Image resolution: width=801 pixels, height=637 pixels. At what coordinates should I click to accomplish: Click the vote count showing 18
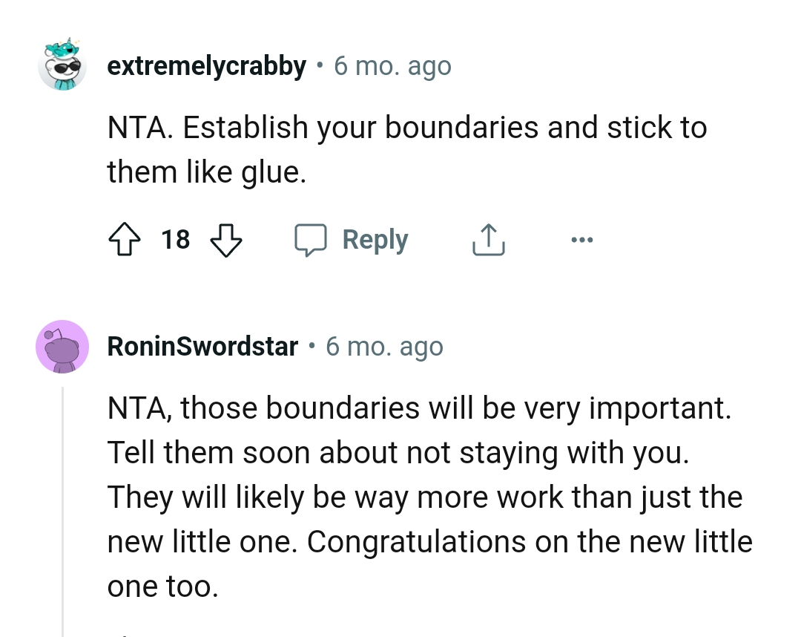pyautogui.click(x=175, y=239)
